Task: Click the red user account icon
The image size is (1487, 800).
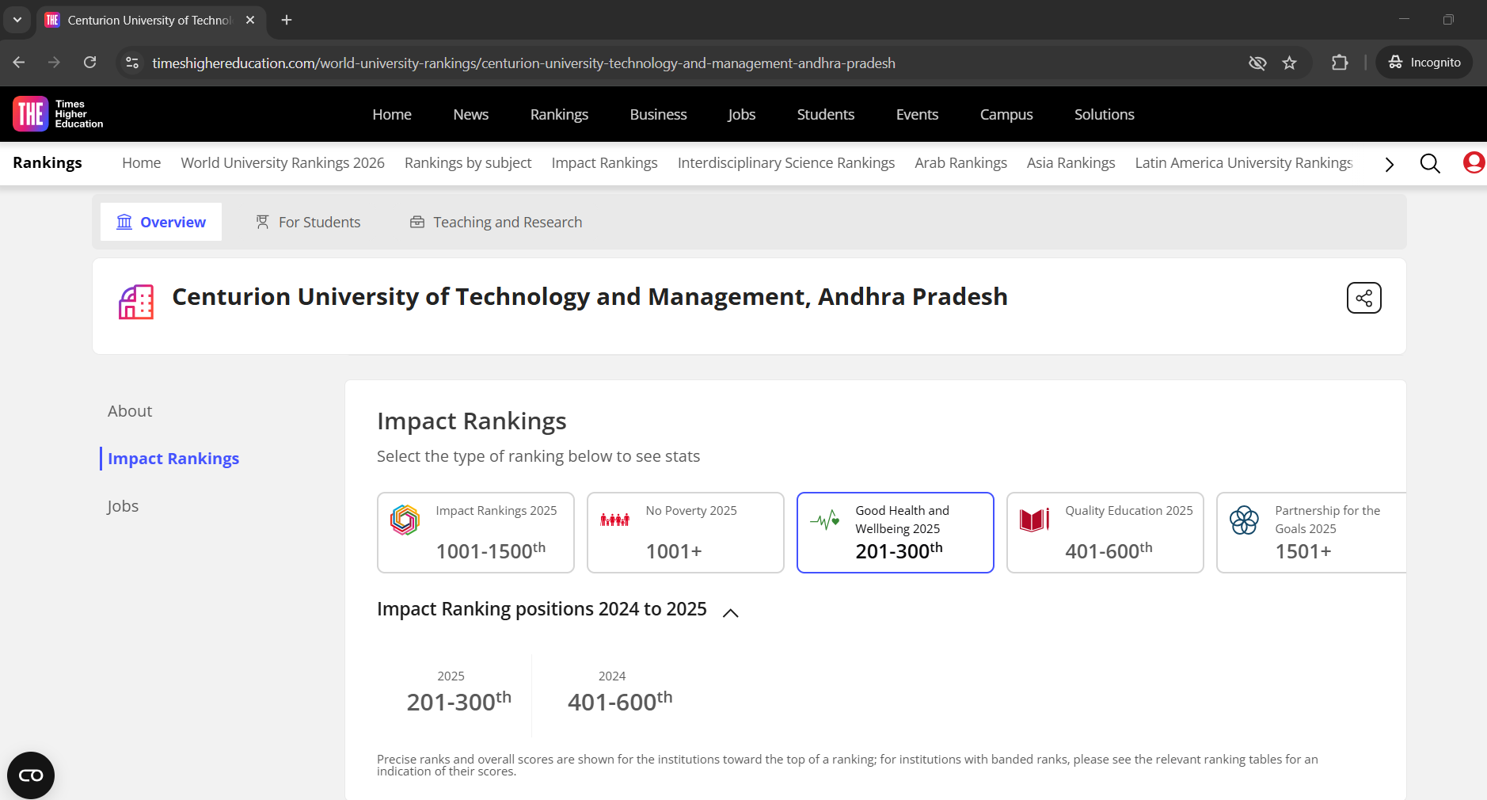Action: 1473,163
